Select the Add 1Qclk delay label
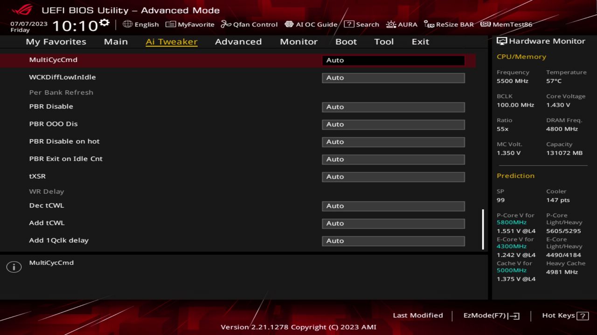The width and height of the screenshot is (597, 335). (x=59, y=241)
